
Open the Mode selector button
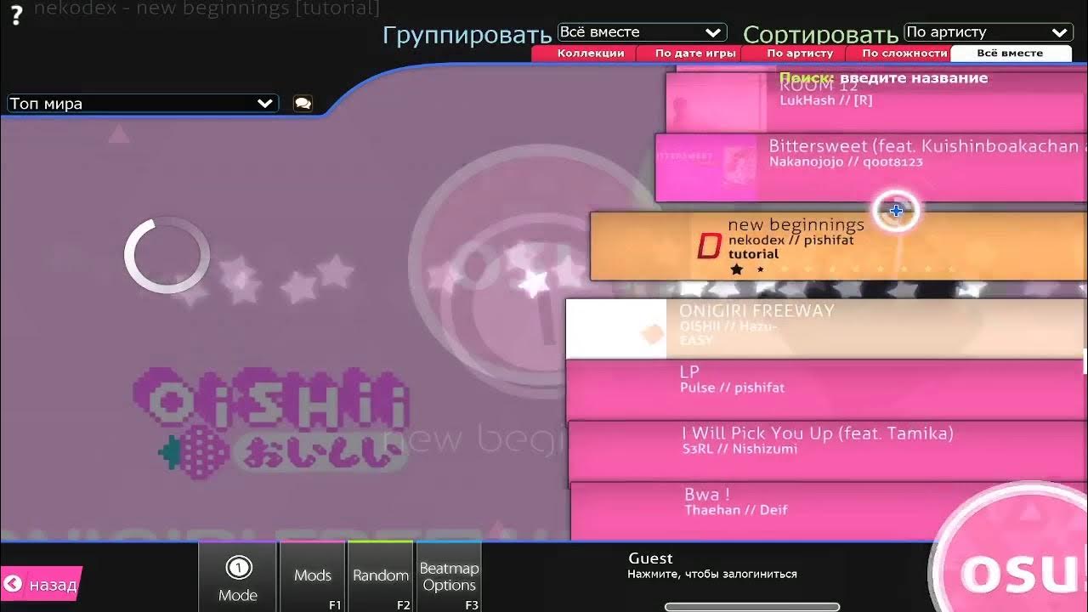tap(238, 577)
